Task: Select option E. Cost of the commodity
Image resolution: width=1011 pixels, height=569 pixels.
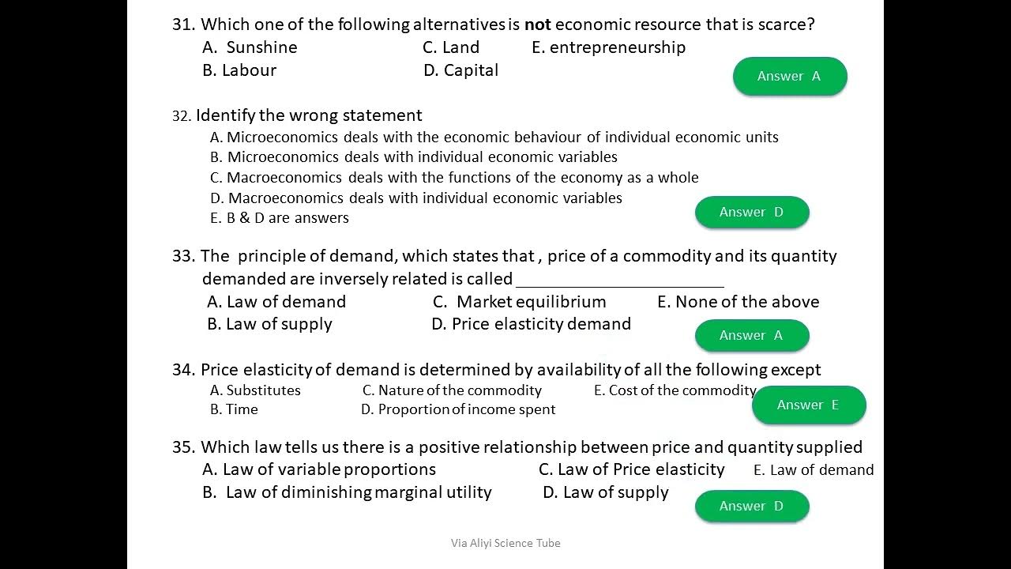Action: pos(675,390)
